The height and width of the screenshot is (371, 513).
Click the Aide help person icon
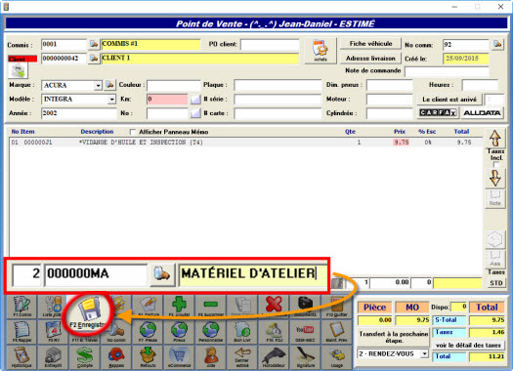click(x=211, y=357)
